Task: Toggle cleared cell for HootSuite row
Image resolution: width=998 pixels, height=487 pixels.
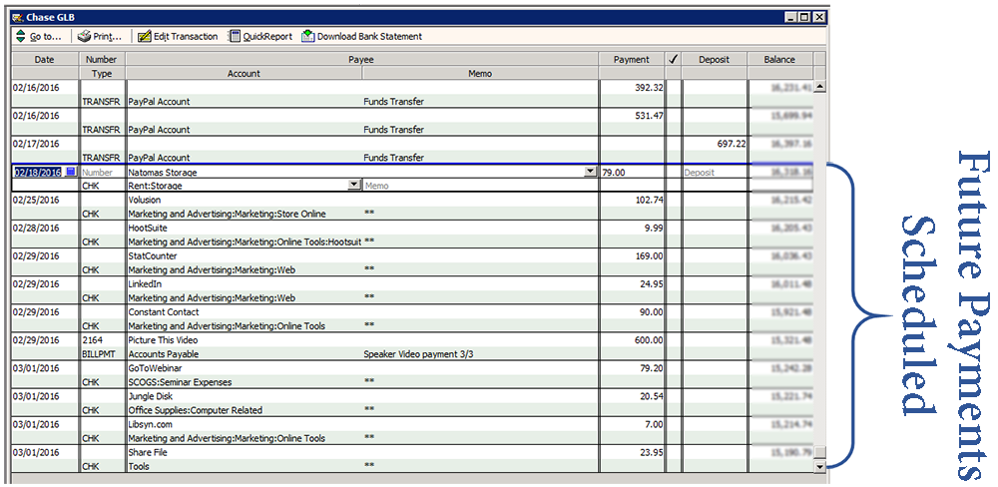Action: pyautogui.click(x=673, y=228)
